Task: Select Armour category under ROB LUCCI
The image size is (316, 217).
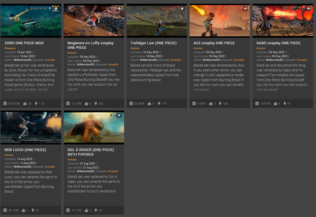Action: [9, 155]
